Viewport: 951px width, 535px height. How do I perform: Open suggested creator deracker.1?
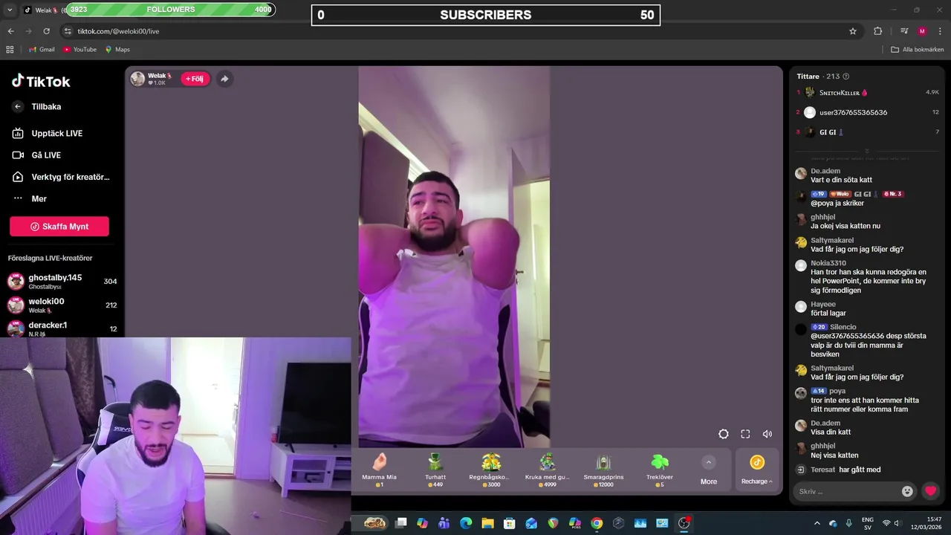[62, 328]
